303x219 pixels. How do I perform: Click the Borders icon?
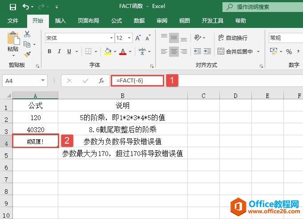coord(88,51)
